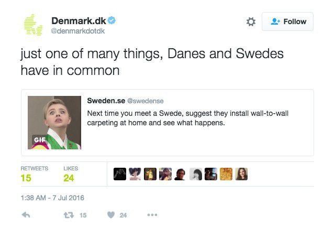Viewport: 335px width, 228px height.
Task: Click the Denmark.dk profile avatar
Action: [32, 25]
